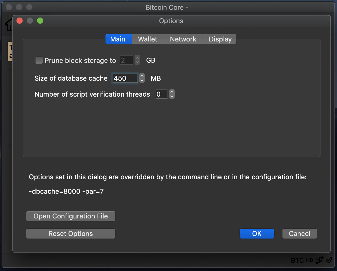
Task: Click the BTC unit selector in status bar
Action: (x=297, y=260)
